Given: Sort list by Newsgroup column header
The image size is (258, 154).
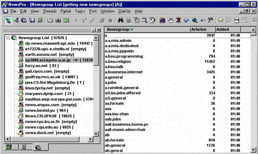Looking at the screenshot, I should [x=118, y=30].
